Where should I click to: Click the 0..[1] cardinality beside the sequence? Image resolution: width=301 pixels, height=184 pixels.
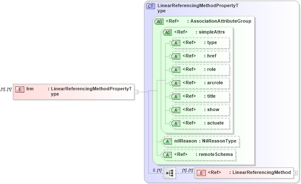pyautogui.click(x=157, y=170)
